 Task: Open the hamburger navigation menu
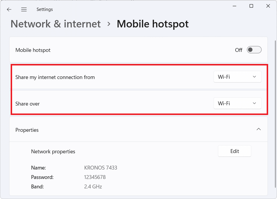(x=24, y=9)
